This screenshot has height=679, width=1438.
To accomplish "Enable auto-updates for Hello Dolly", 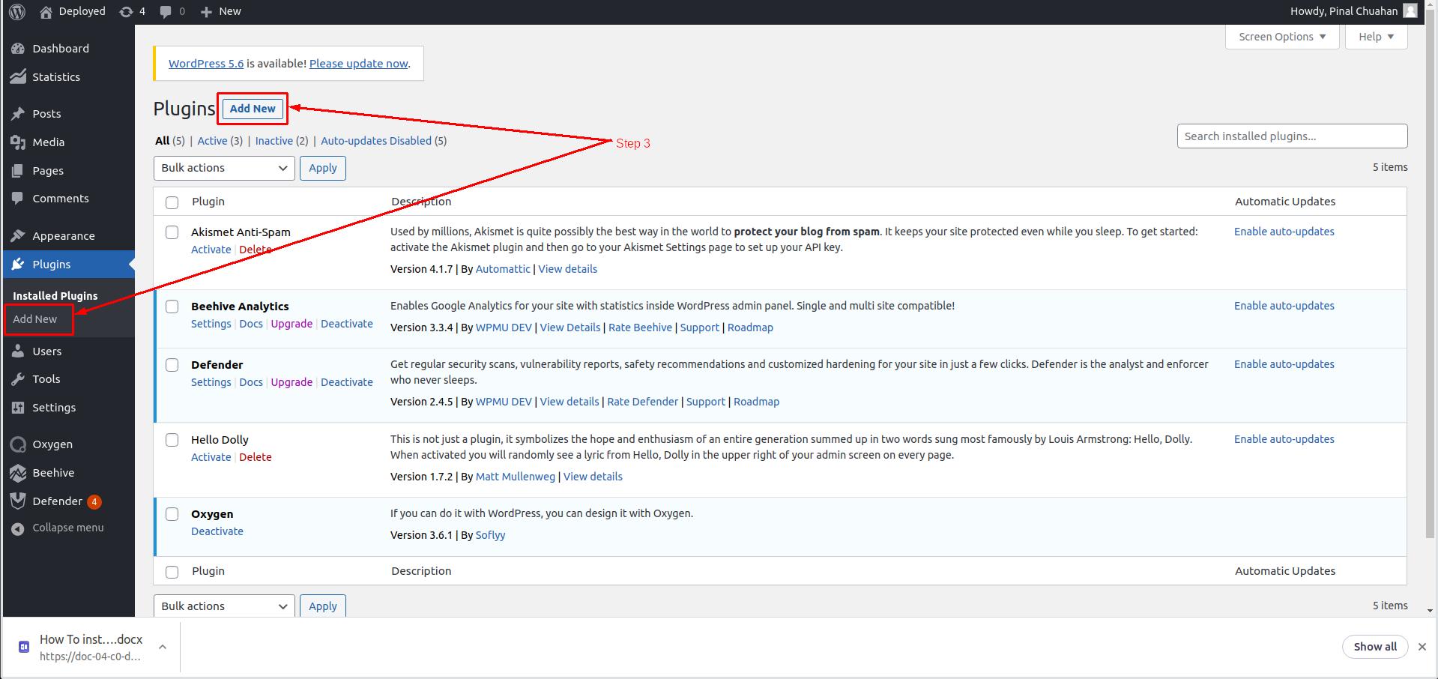I will pos(1284,439).
